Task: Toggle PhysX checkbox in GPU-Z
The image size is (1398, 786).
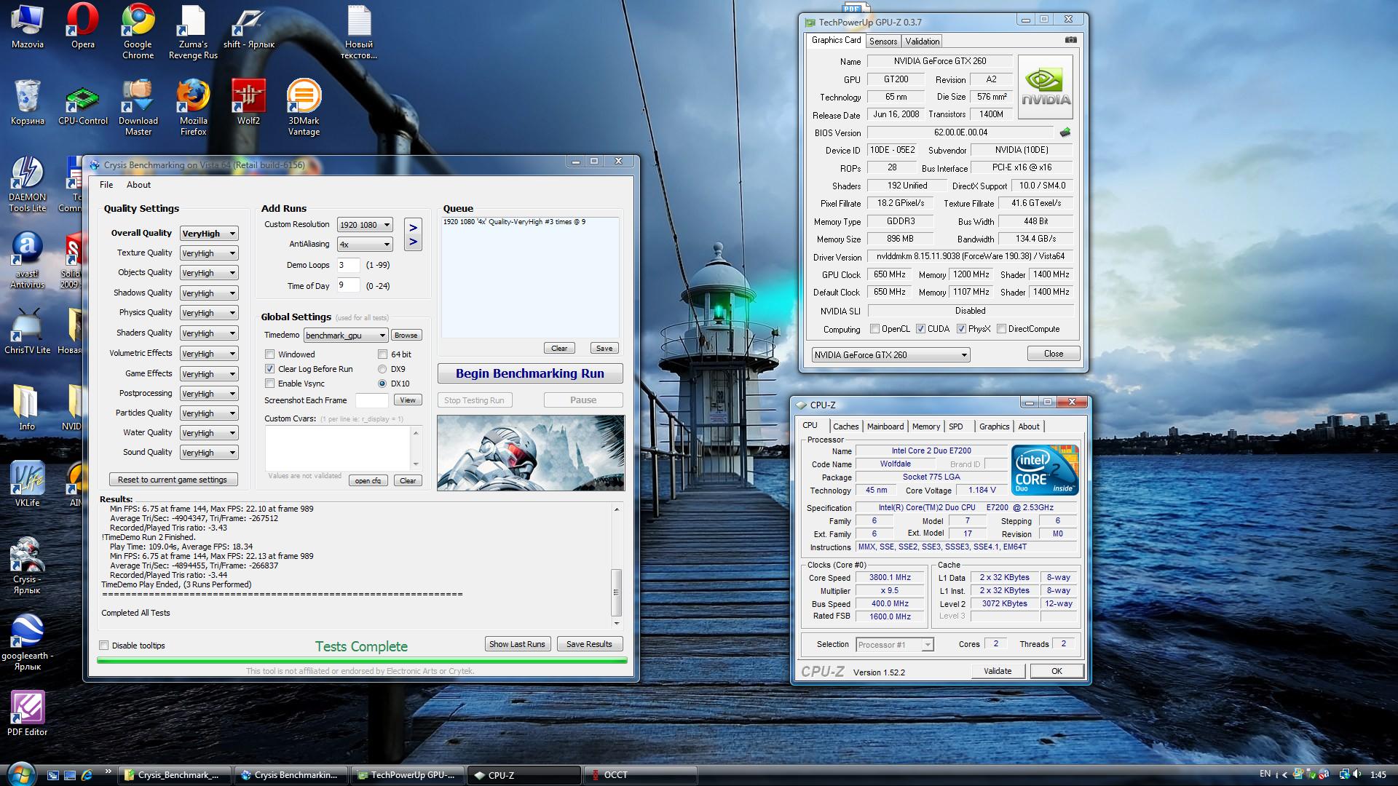Action: [x=961, y=329]
